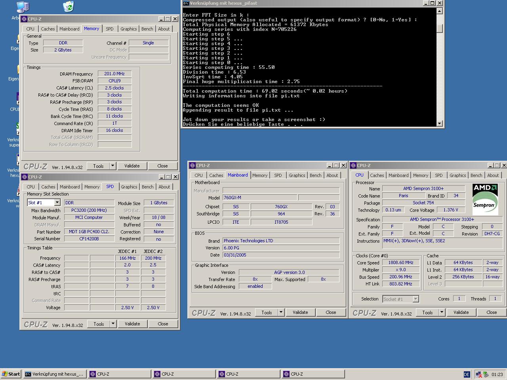Open Graphics tab in Memory window

click(x=129, y=29)
